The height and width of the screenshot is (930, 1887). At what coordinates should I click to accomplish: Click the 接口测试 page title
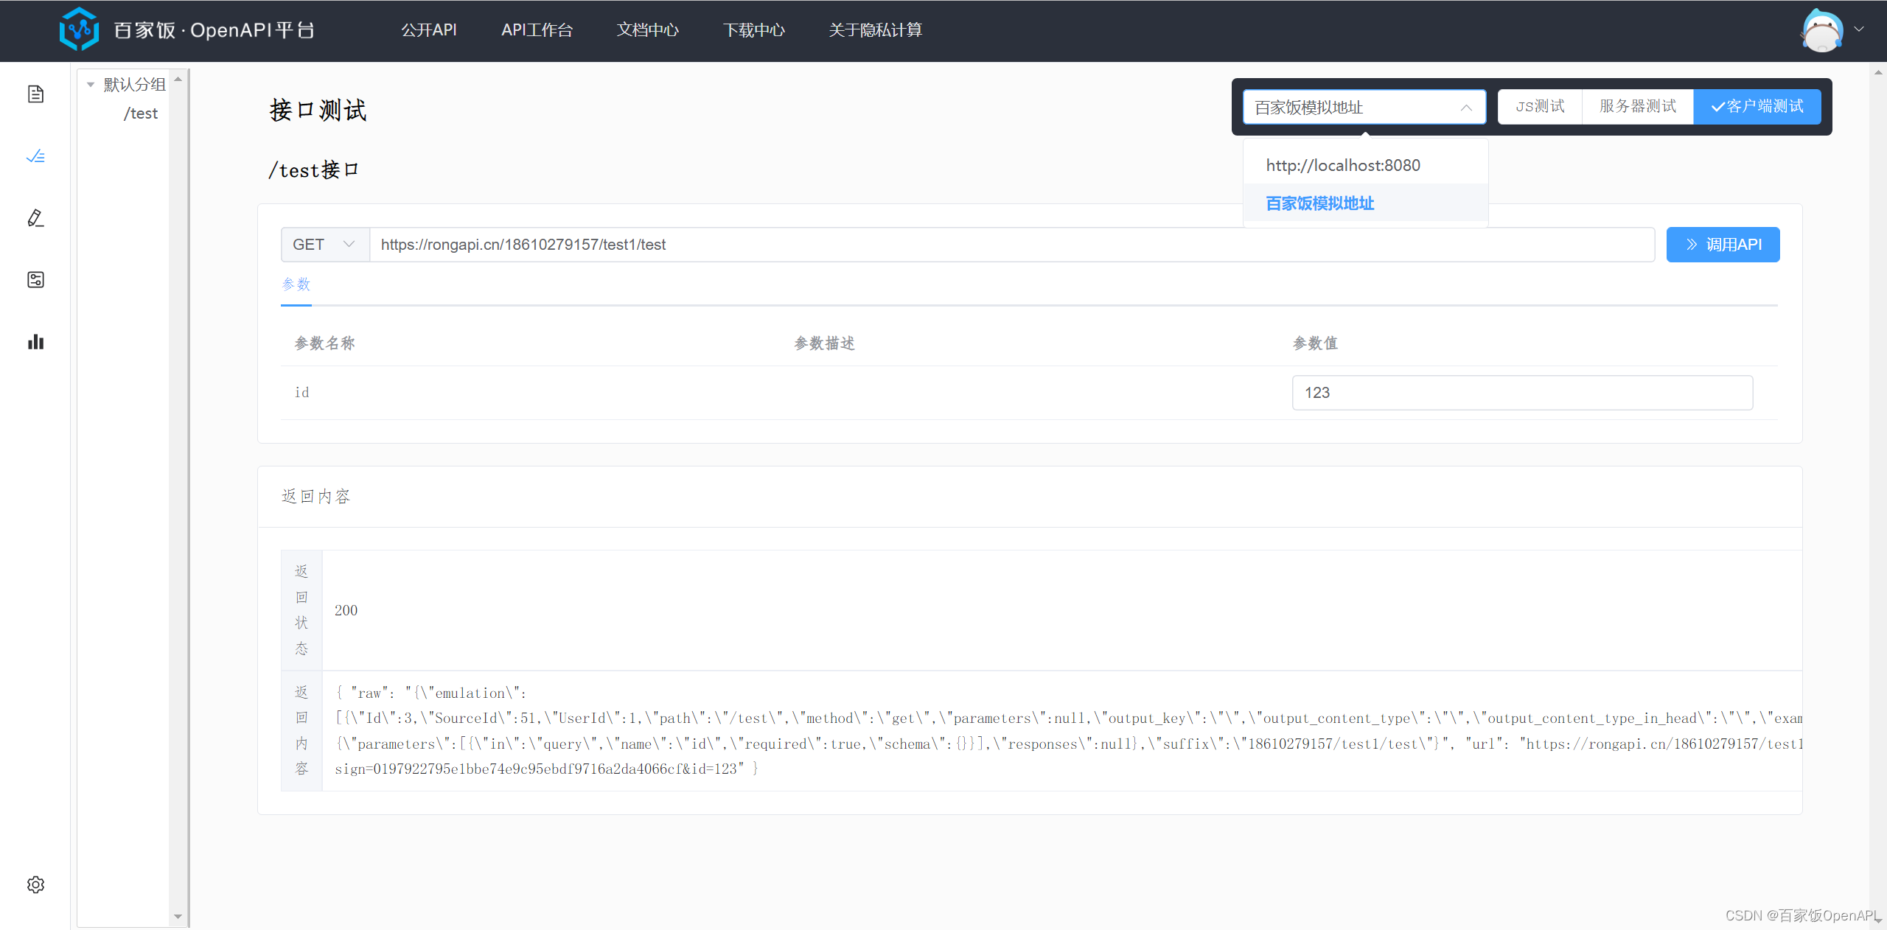click(318, 111)
